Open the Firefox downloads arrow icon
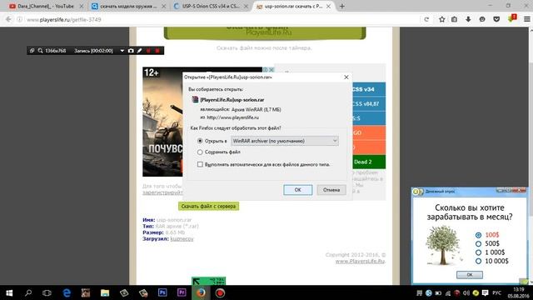Image resolution: width=533 pixels, height=300 pixels. [468, 19]
